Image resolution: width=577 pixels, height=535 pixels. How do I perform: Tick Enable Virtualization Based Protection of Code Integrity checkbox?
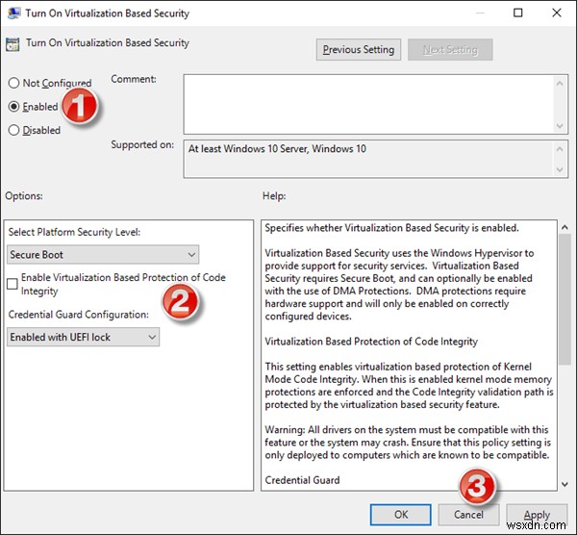point(13,284)
